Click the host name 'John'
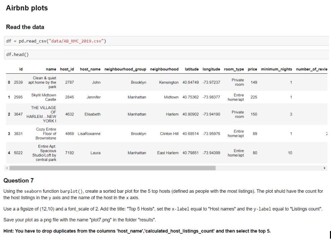 (96, 82)
